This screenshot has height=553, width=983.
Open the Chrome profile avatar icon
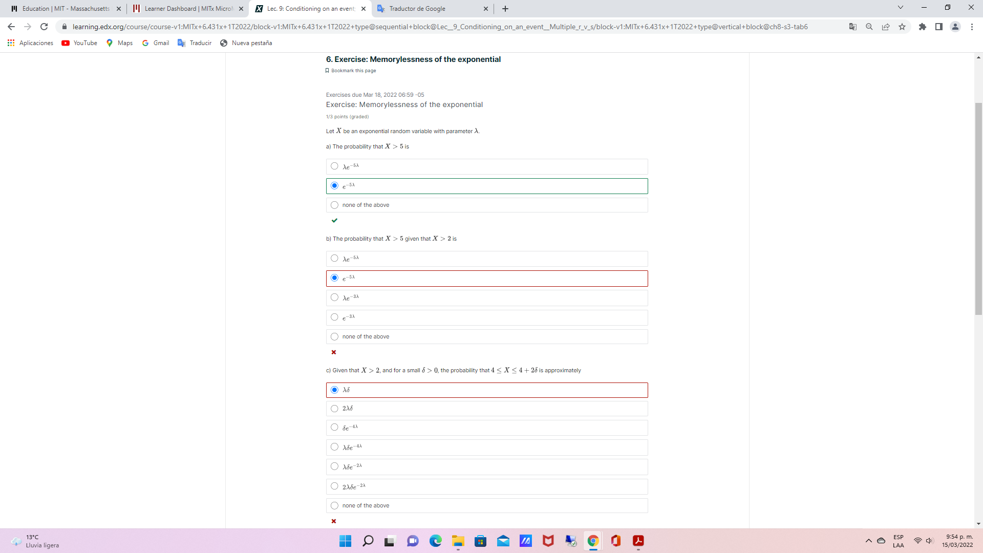click(x=955, y=27)
